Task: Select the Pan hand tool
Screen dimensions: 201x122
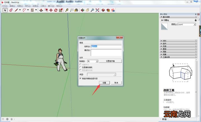Action: tap(88, 10)
